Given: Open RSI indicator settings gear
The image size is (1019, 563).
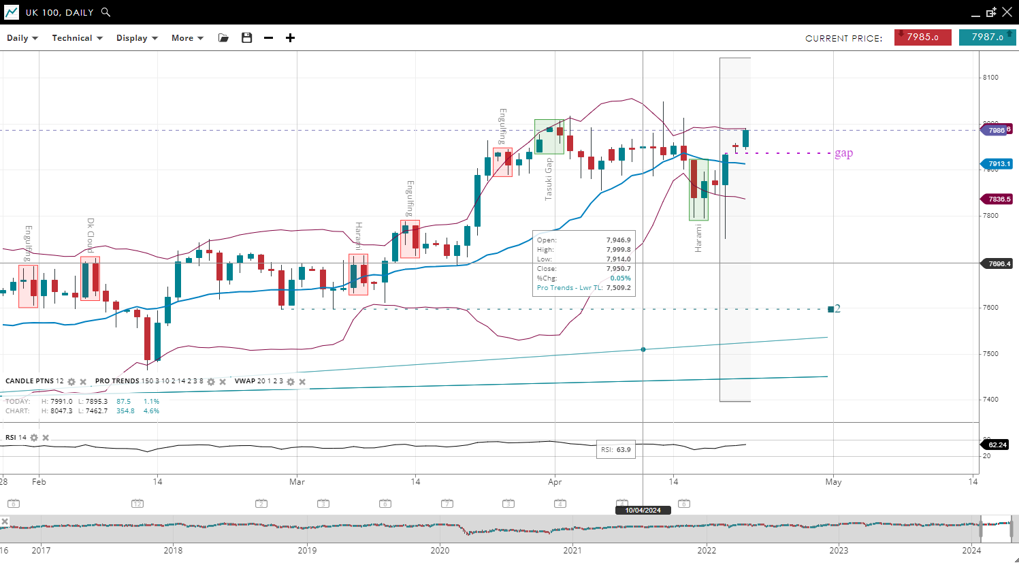Looking at the screenshot, I should click(34, 438).
